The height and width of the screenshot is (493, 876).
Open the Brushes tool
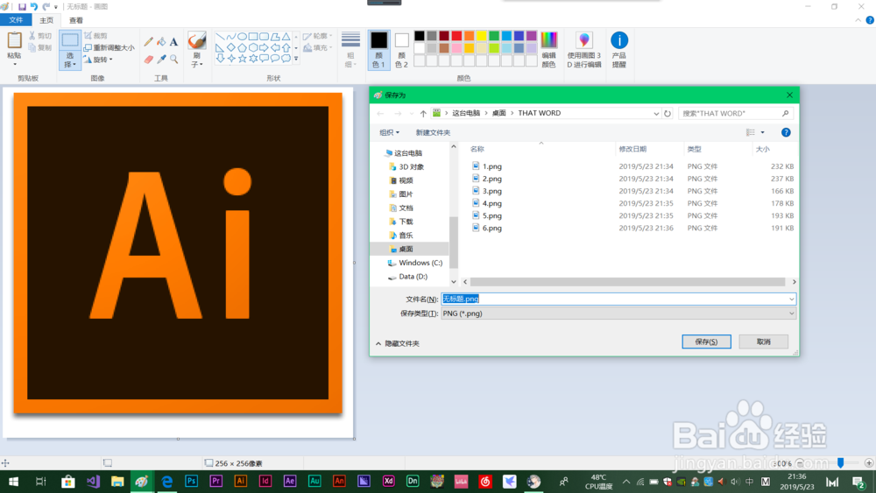tap(196, 50)
